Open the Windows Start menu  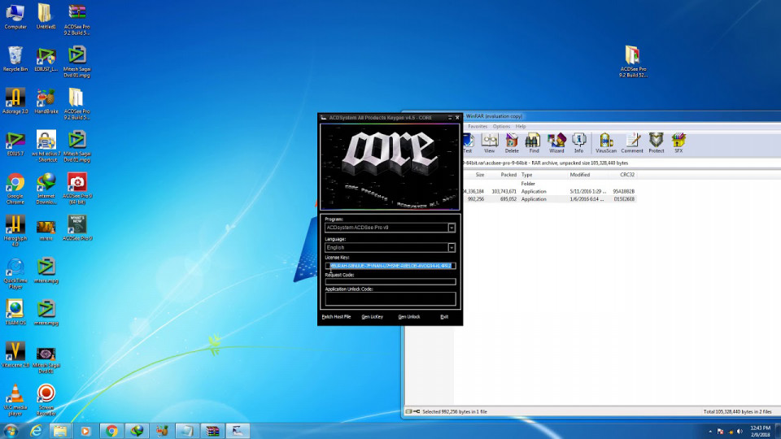point(11,431)
